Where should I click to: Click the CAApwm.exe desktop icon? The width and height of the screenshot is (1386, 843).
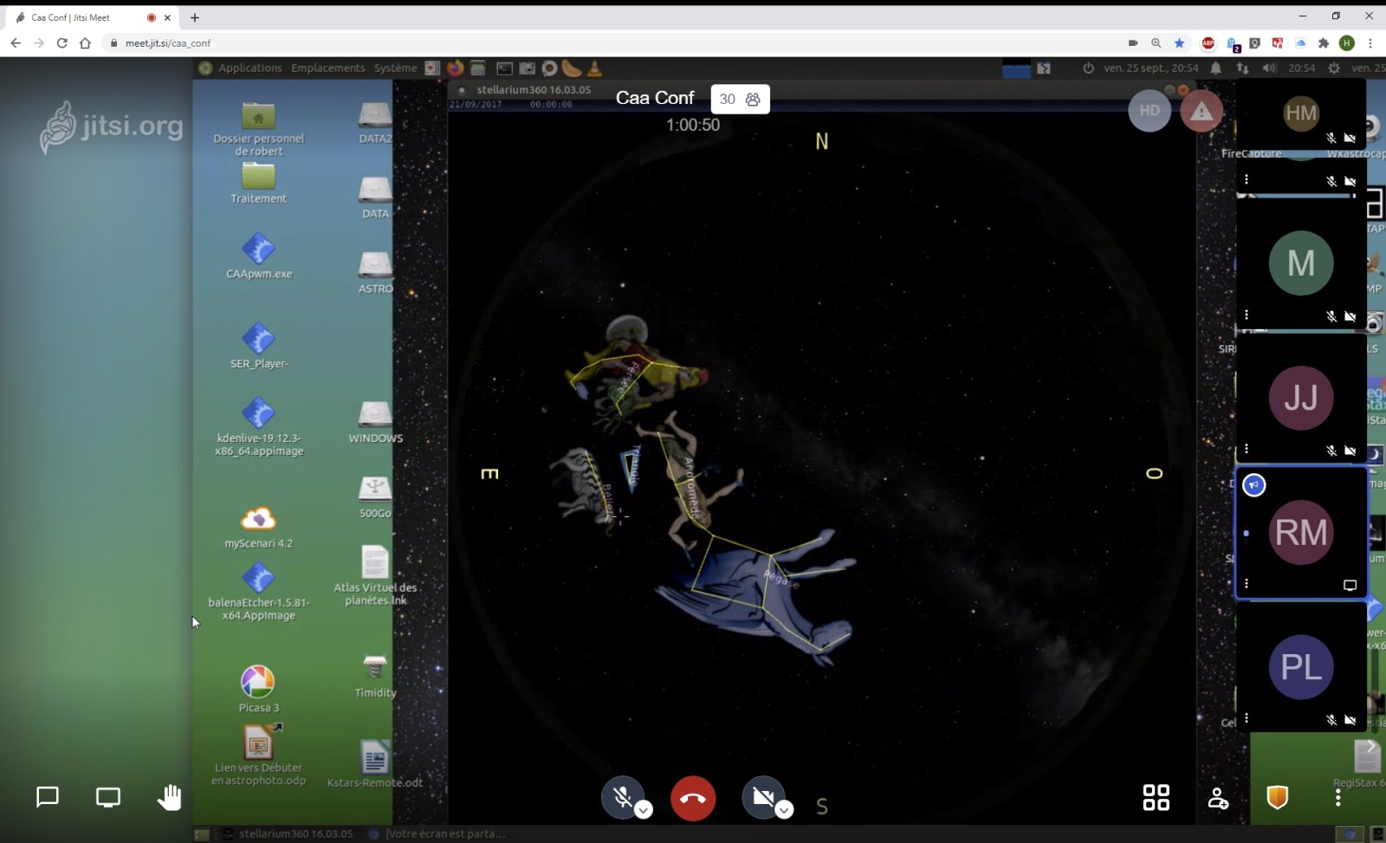[x=259, y=256]
